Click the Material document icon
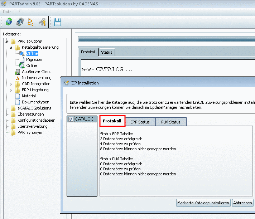This screenshot has width=255, height=219. click(x=18, y=96)
